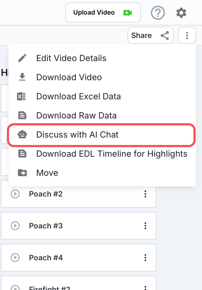202x290 pixels.
Task: Open the Poach #2 options menu
Action: (145, 194)
